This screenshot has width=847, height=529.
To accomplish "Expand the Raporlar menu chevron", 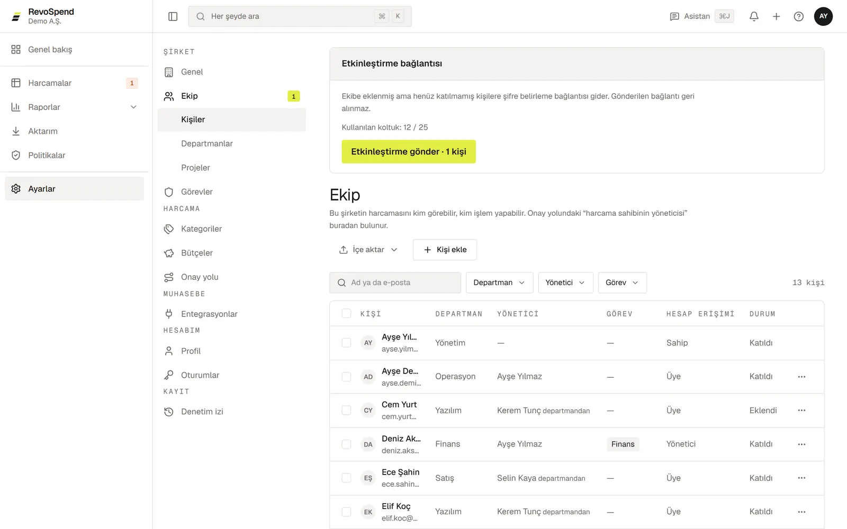I will pyautogui.click(x=133, y=107).
